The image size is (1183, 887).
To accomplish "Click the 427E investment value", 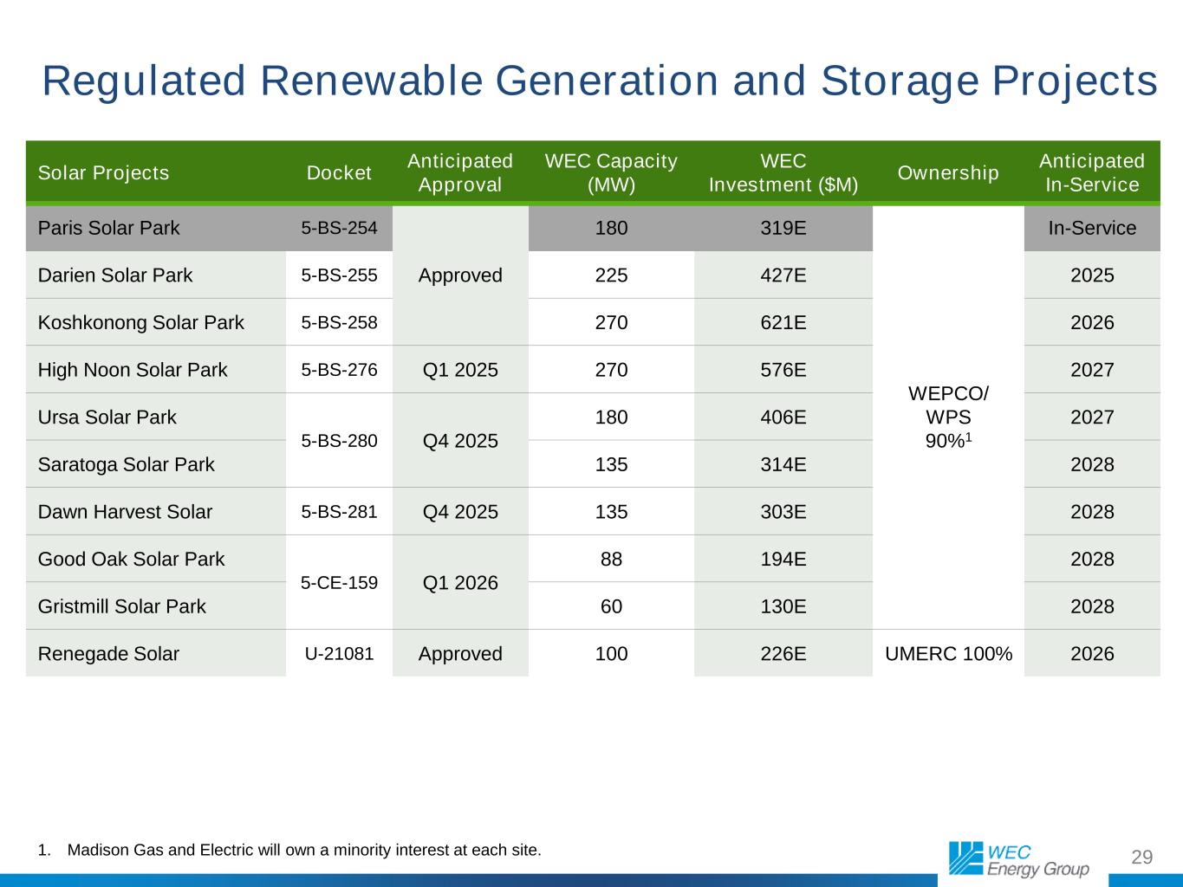I will (783, 275).
